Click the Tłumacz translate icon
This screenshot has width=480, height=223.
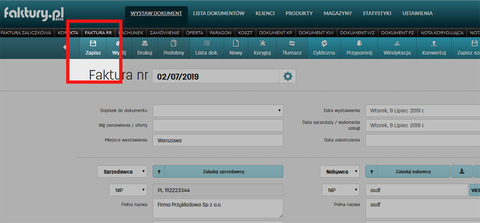pos(292,44)
